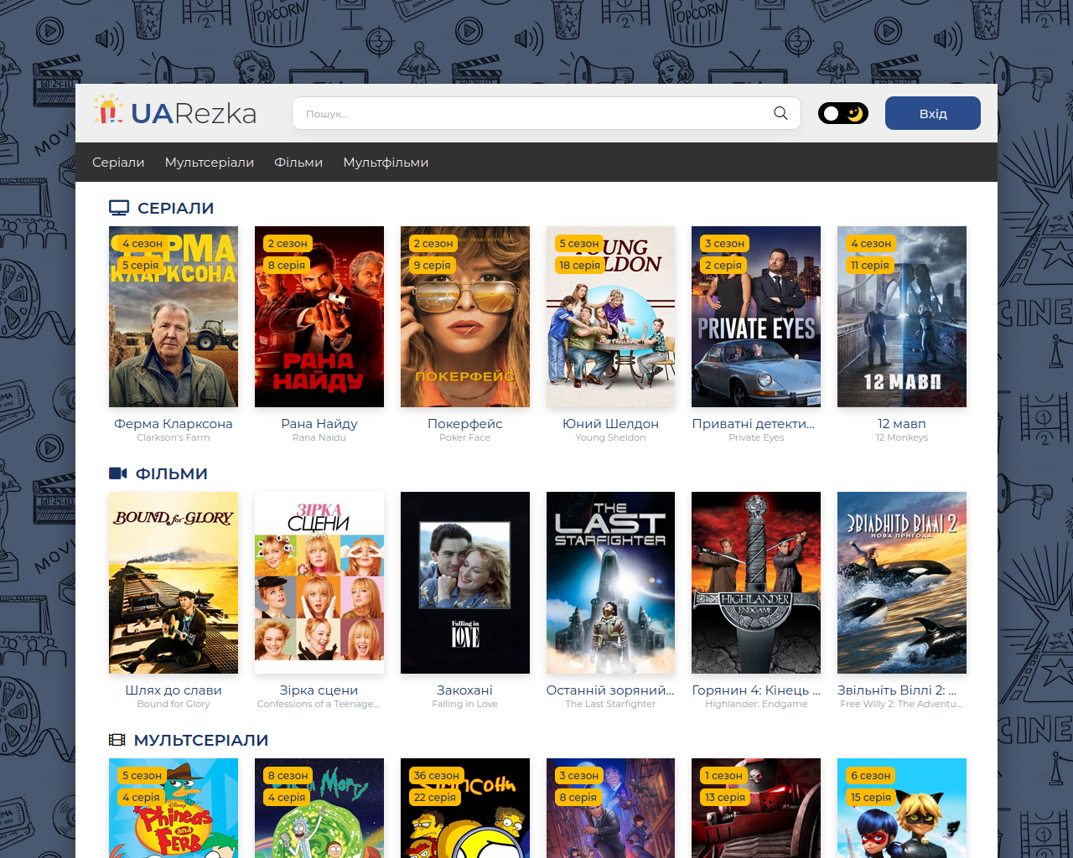1073x858 pixels.
Task: Click the Young Sheldon subtitle text
Action: pyautogui.click(x=610, y=437)
